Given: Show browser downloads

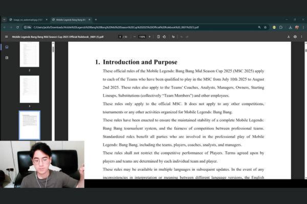Looking at the screenshot, I should pos(290,28).
